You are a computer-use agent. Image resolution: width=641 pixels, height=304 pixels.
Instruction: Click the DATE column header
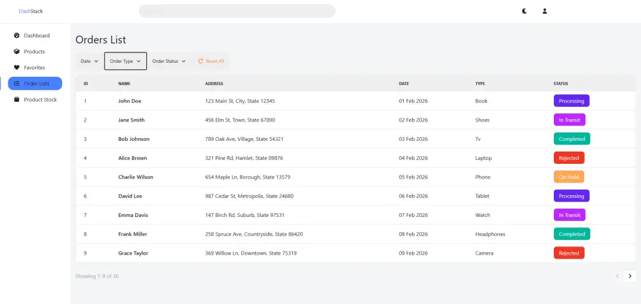point(404,84)
